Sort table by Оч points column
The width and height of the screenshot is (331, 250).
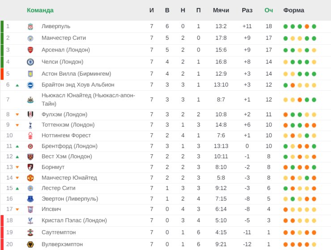click(x=268, y=10)
